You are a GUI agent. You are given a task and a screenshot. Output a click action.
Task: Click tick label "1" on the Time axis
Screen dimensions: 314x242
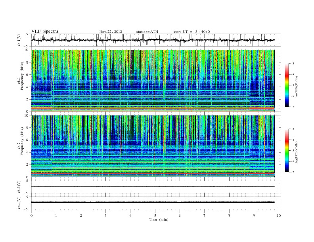point(56,216)
